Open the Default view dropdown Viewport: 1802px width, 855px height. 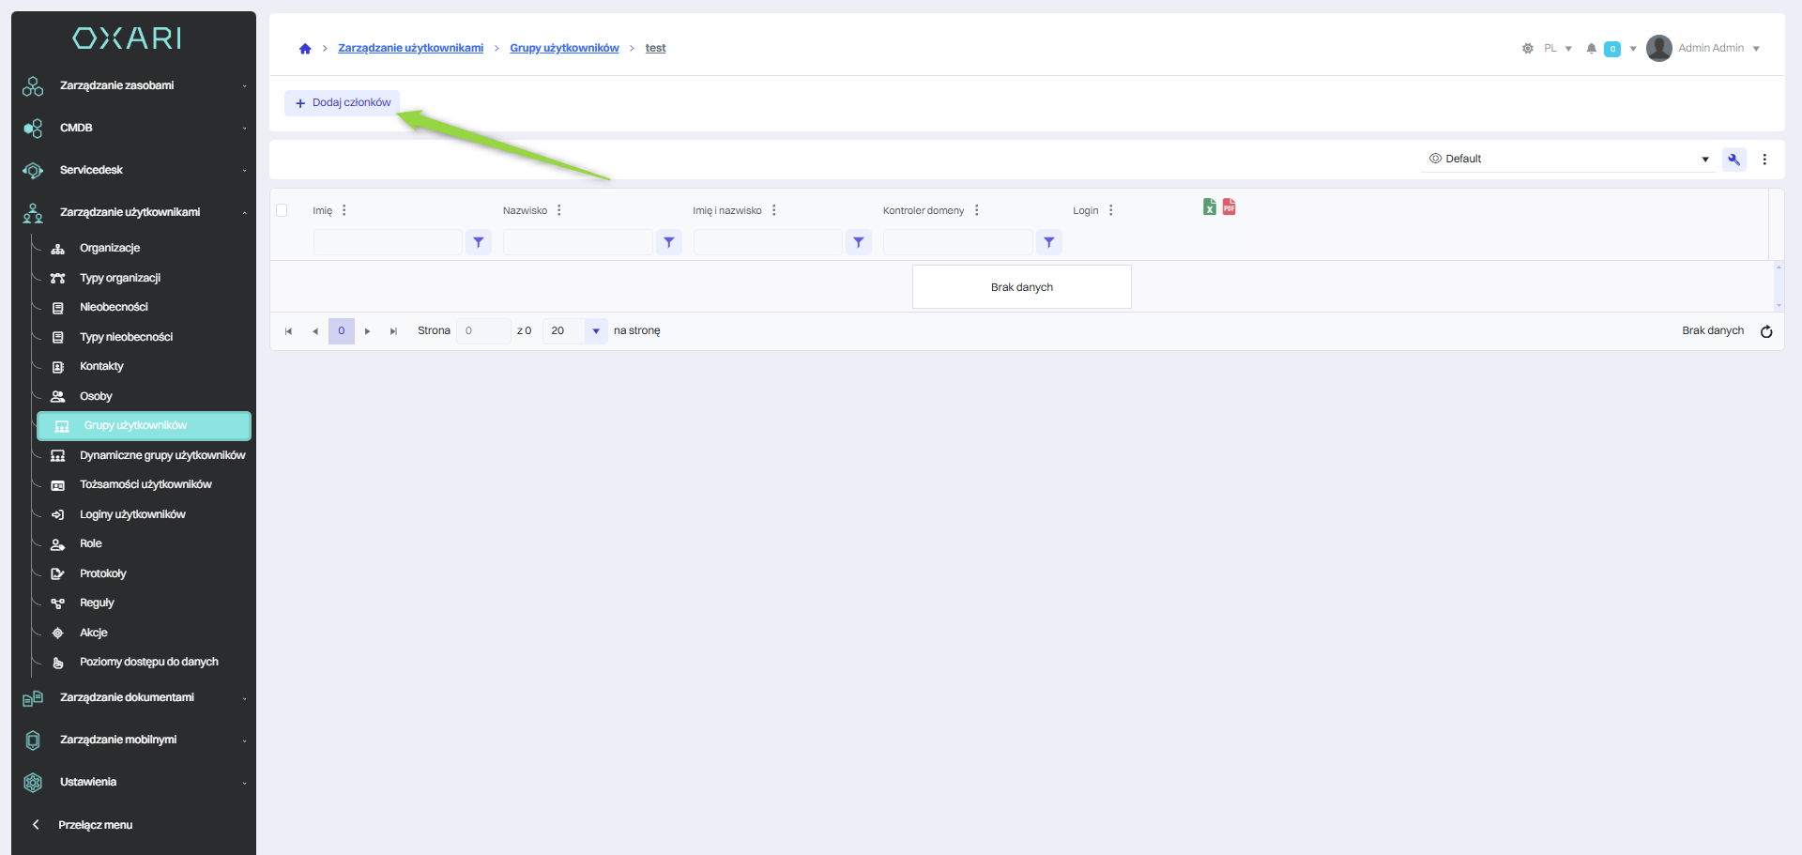pos(1567,160)
